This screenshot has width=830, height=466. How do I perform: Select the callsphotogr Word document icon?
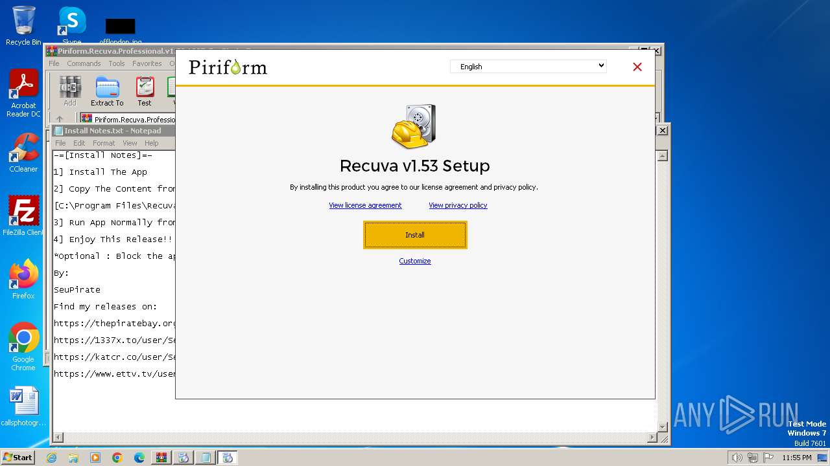[x=23, y=407]
